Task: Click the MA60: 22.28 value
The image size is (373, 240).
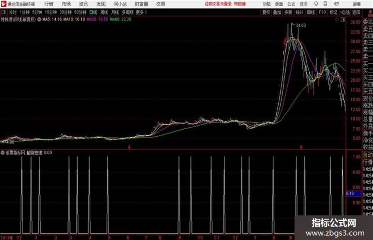Action: point(120,19)
